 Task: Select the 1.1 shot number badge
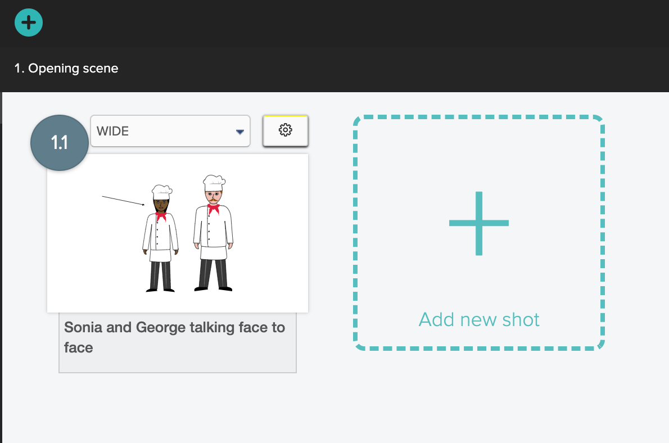tap(60, 143)
